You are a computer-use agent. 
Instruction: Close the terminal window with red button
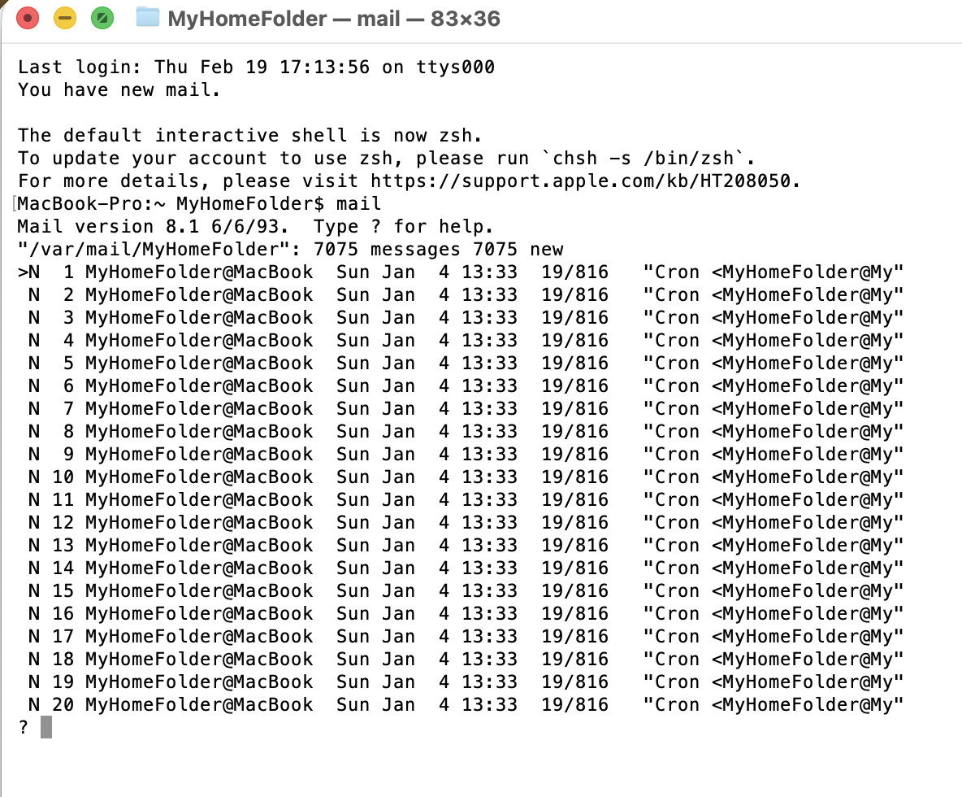28,18
